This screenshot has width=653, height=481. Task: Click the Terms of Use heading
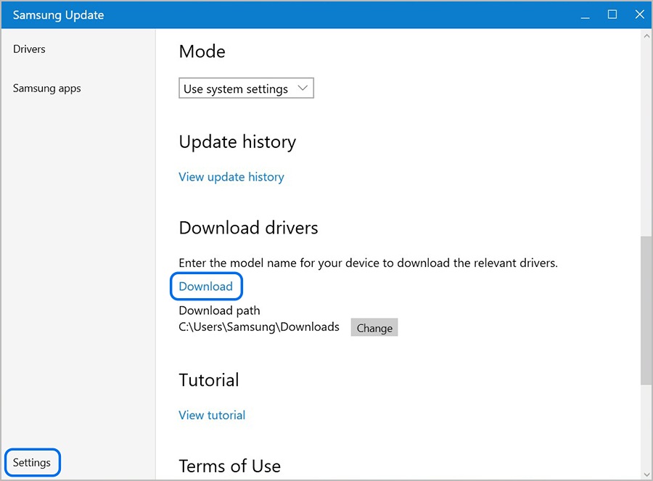(x=229, y=466)
